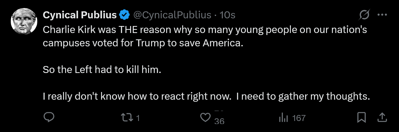This screenshot has width=399, height=132.
Task: Open the Cynical Publius display name
Action: 80,15
